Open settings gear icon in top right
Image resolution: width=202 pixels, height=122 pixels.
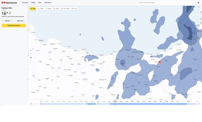(x=198, y=2)
